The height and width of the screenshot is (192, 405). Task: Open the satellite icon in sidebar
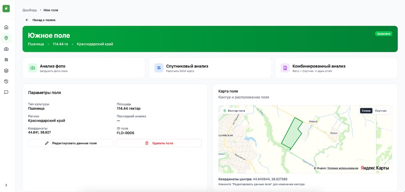click(6, 60)
